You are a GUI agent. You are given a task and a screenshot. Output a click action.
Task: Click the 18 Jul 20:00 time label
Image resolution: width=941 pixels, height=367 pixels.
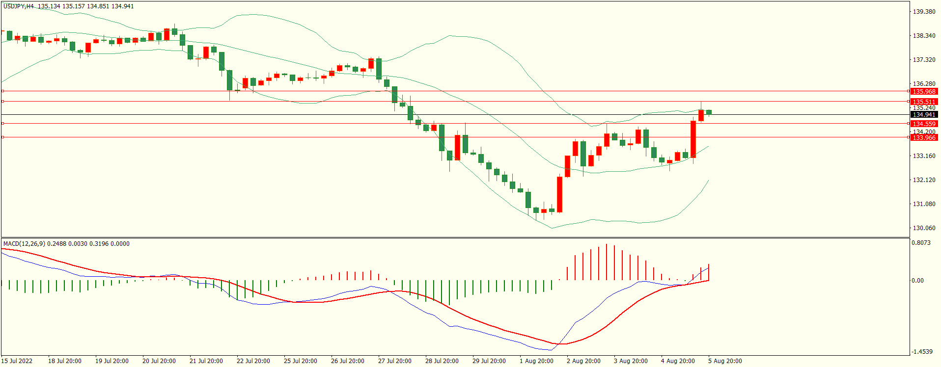click(x=65, y=361)
